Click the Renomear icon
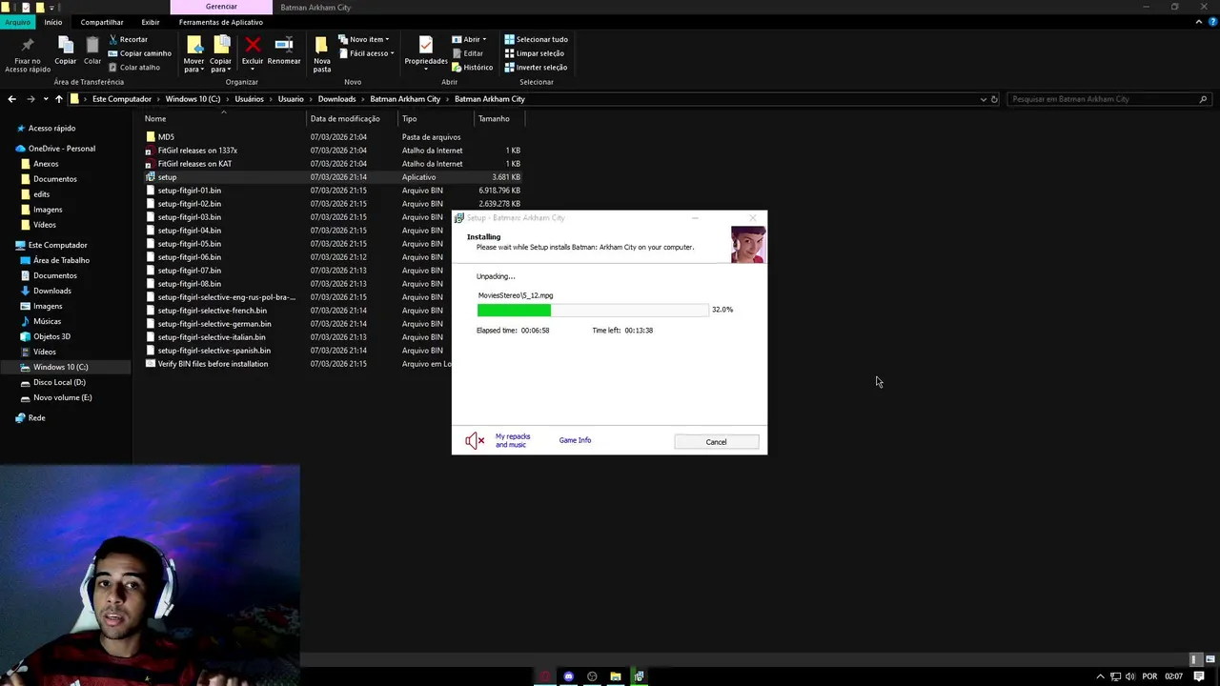 (x=284, y=45)
